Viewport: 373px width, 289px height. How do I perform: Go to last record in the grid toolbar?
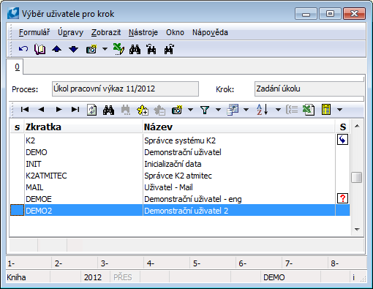tap(75, 110)
